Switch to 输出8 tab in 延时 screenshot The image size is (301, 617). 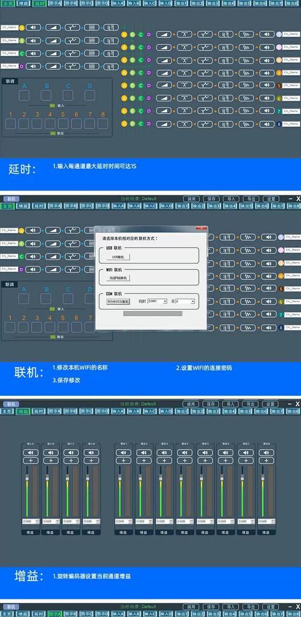(x=292, y=3)
